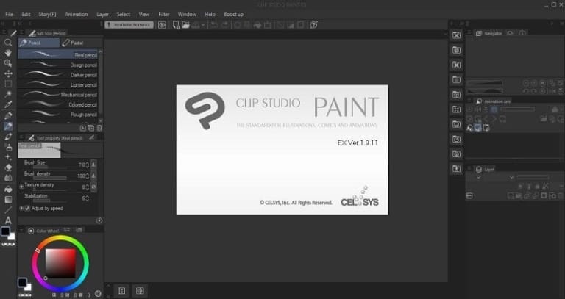Screen dimensions: 565x299
Task: Switch to the Pastel sub tool tab
Action: coord(81,43)
